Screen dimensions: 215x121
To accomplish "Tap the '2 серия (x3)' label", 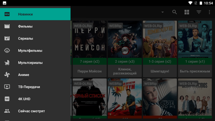I will coord(125,61).
